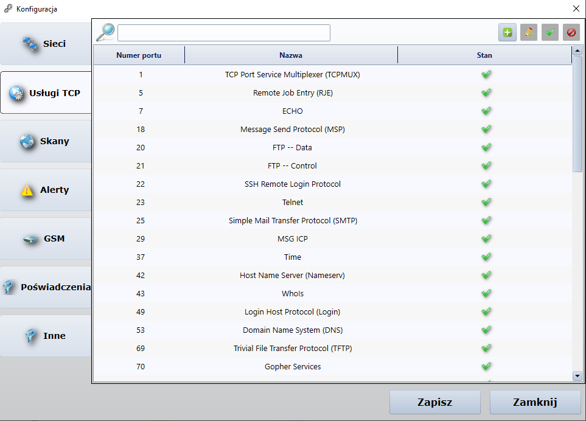Click the GSM modem icon
Viewport: 586px width, 421px height.
point(30,239)
